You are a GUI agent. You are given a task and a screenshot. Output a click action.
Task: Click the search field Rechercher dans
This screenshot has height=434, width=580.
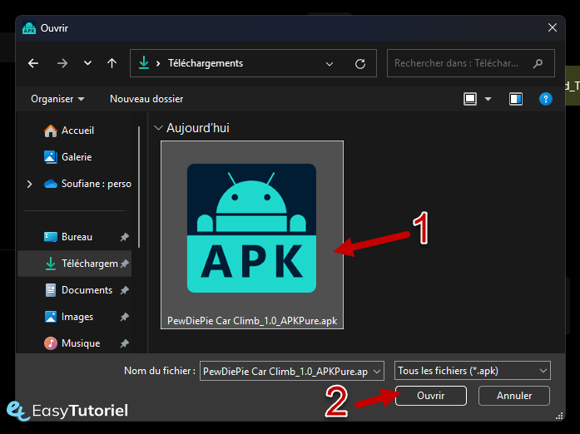point(470,63)
